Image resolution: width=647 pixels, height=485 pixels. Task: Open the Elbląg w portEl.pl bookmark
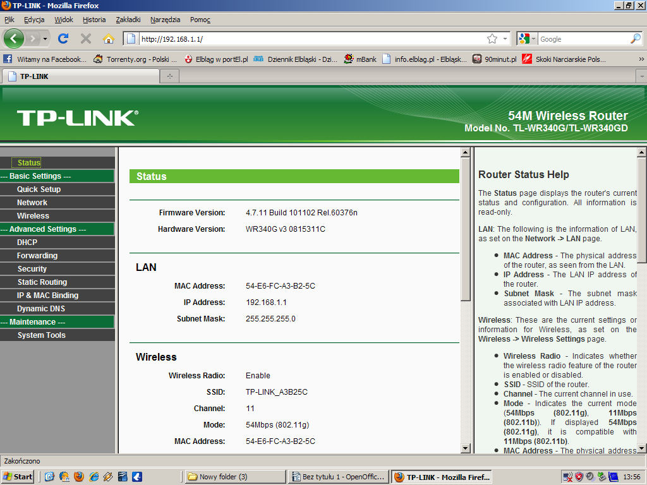coord(216,59)
